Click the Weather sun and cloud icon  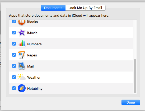[21, 77]
